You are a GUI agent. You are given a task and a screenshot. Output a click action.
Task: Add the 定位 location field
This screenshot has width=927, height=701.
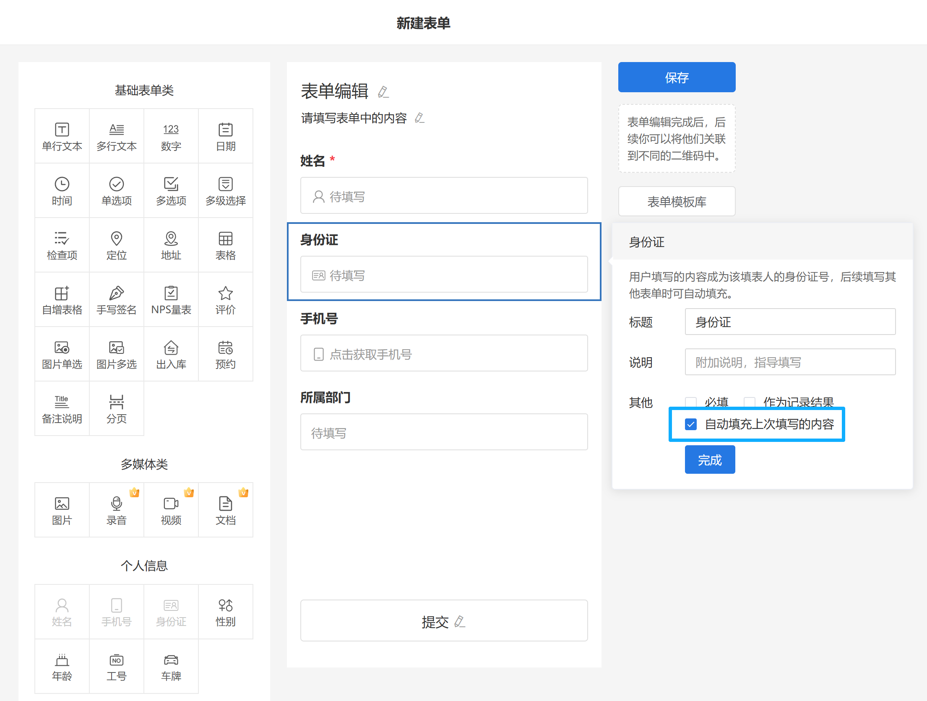117,245
